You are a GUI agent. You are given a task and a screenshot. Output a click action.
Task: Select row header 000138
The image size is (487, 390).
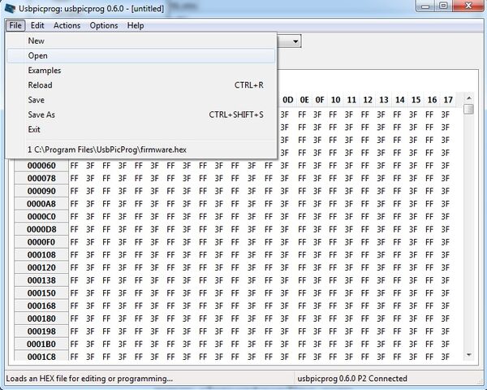(x=41, y=280)
